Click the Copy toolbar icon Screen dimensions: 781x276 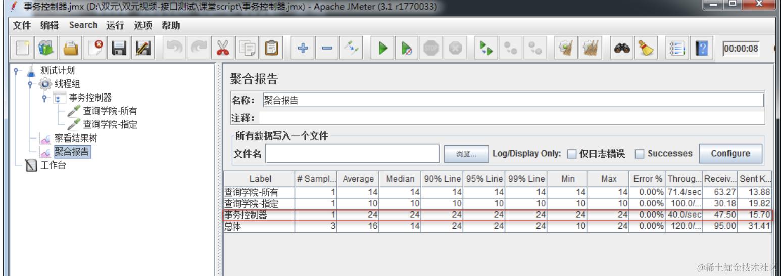click(248, 48)
